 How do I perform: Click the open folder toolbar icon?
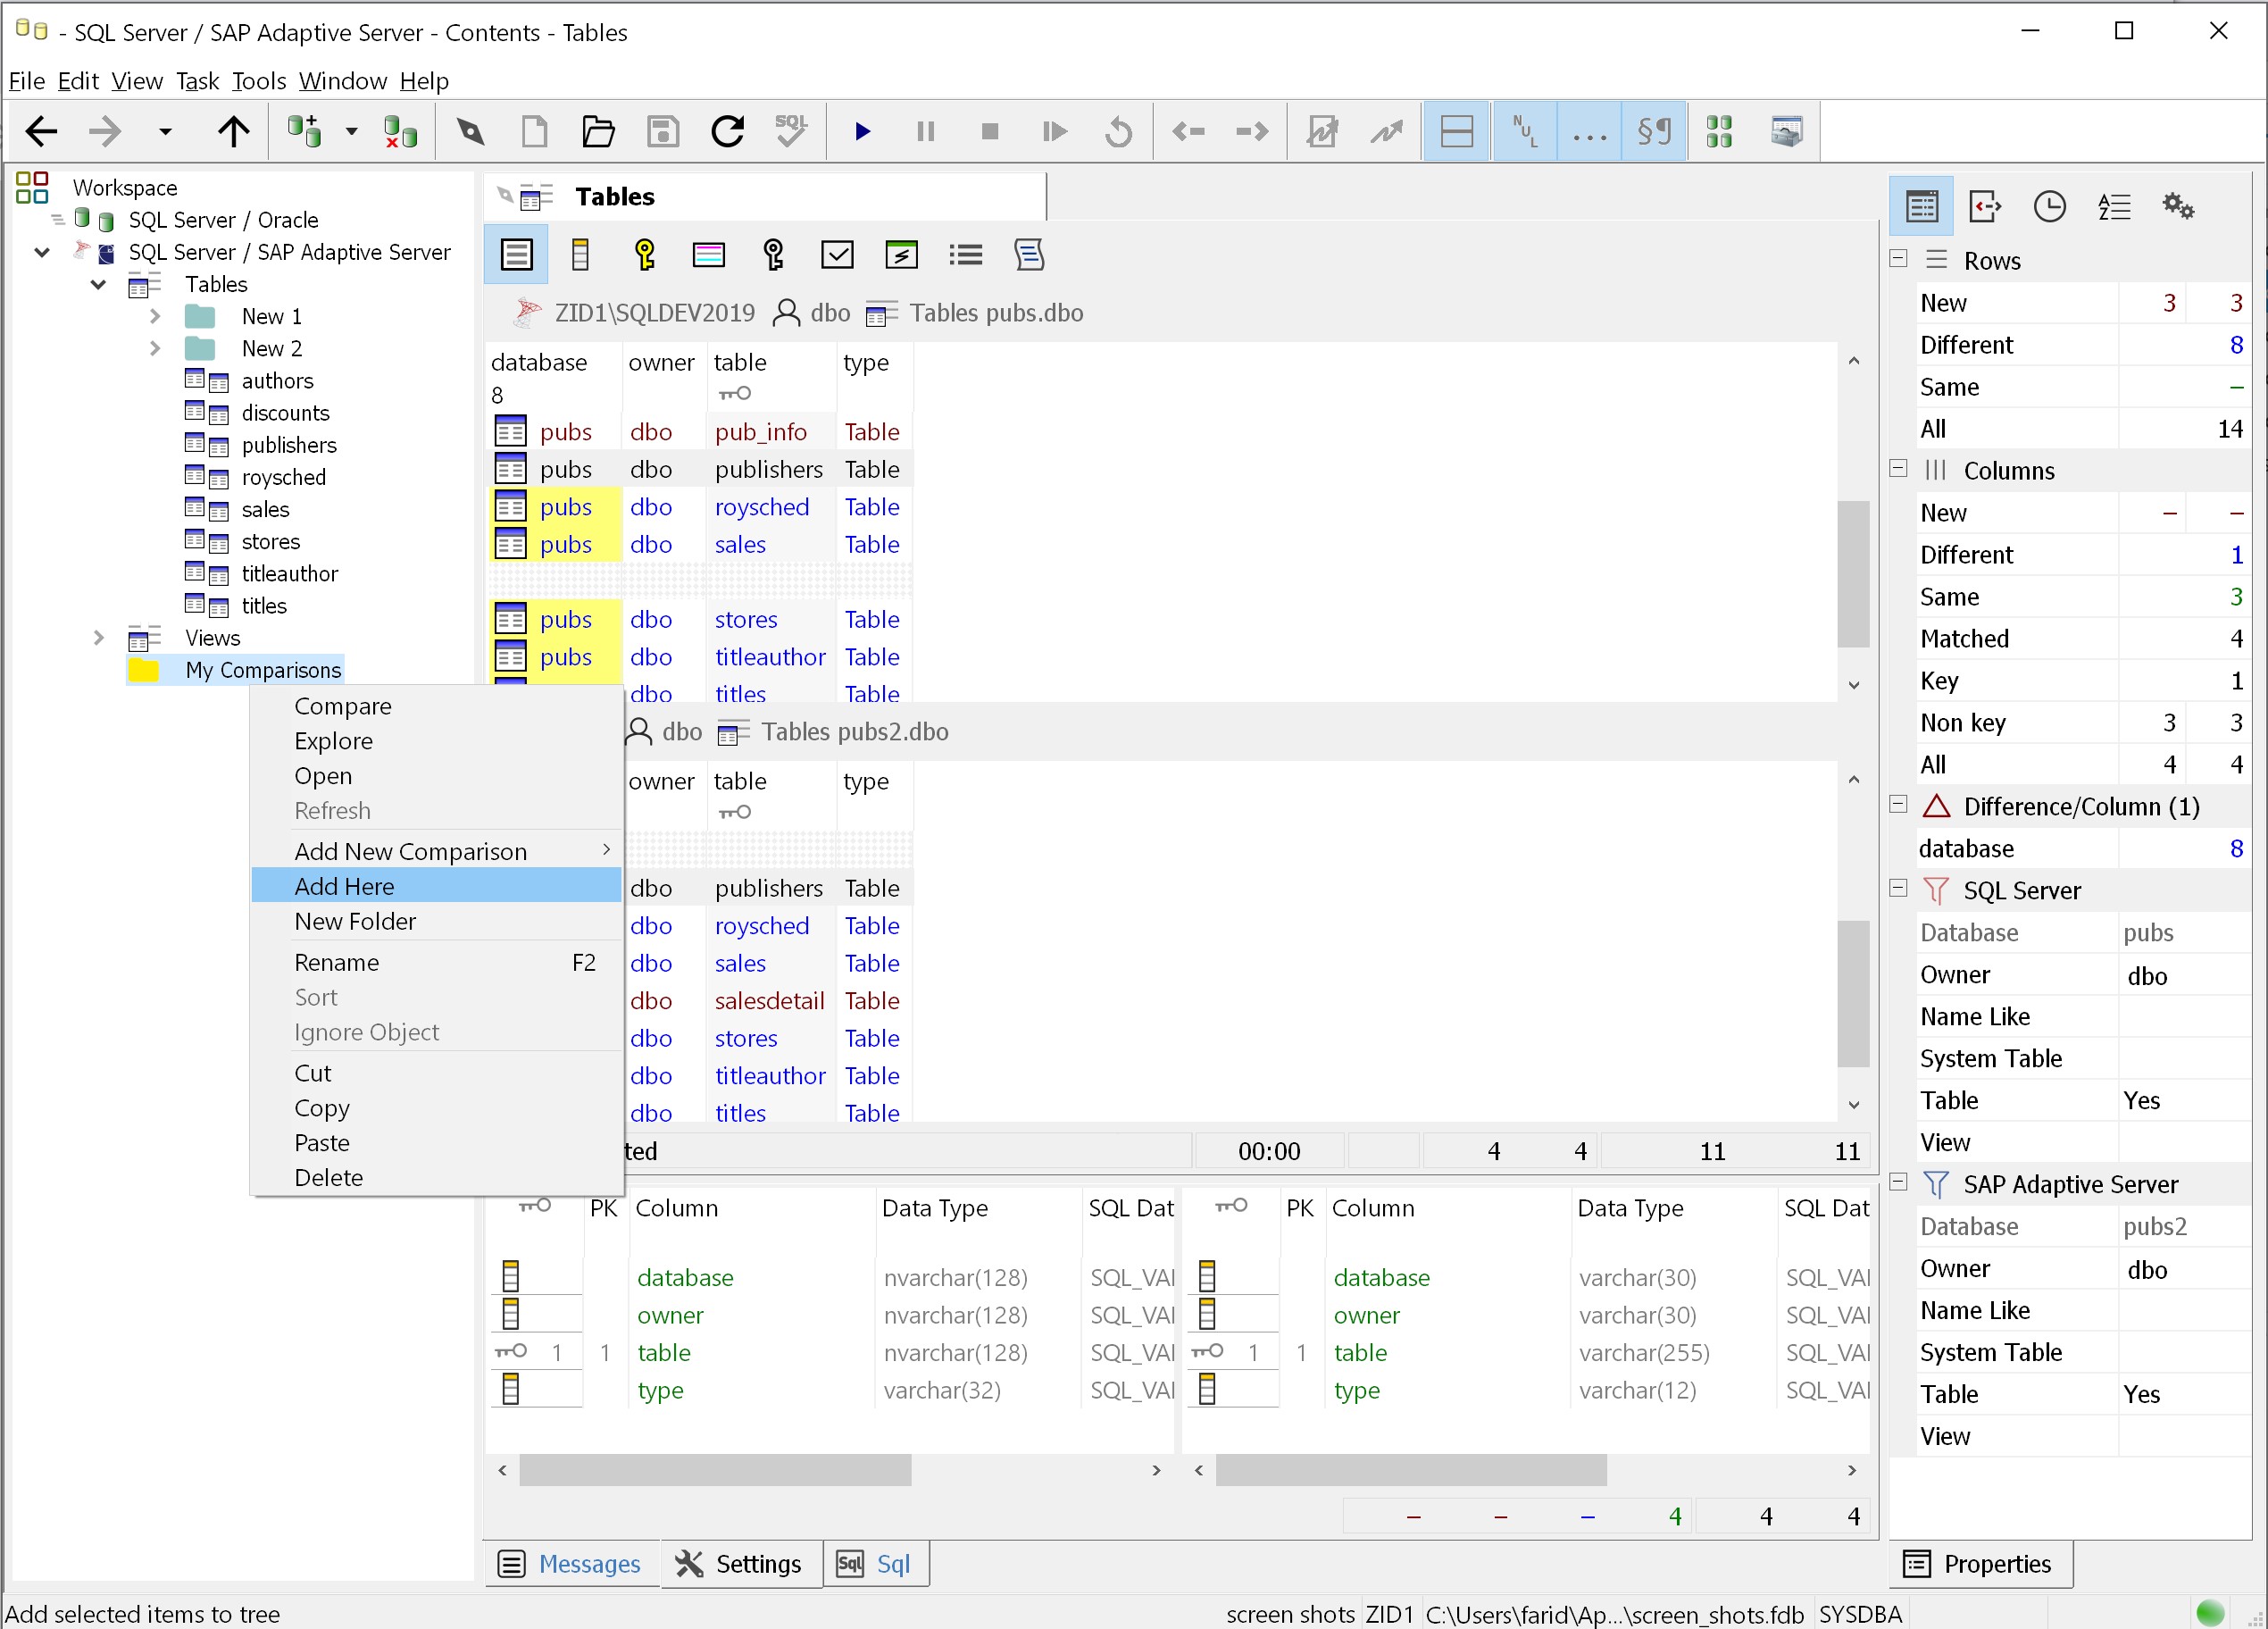pos(598,131)
